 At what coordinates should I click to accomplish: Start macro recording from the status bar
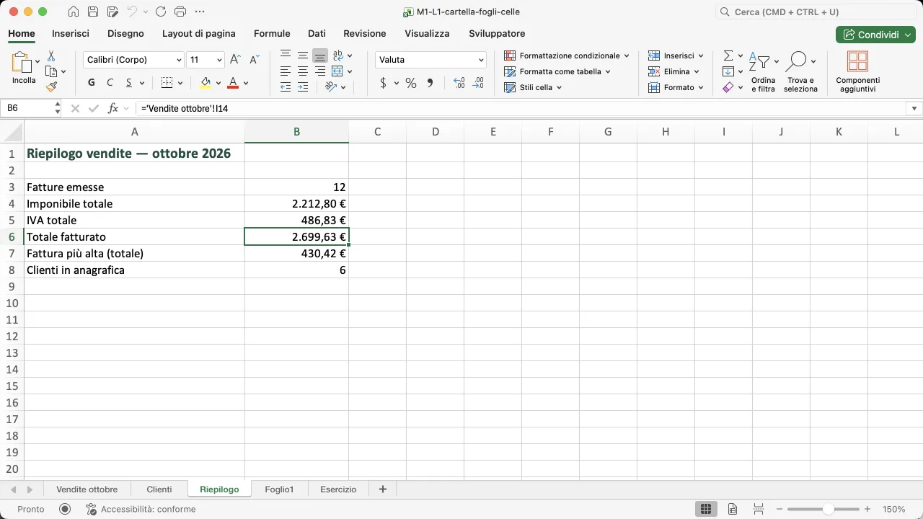(x=65, y=509)
